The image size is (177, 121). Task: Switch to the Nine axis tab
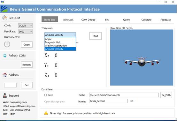point(68,20)
